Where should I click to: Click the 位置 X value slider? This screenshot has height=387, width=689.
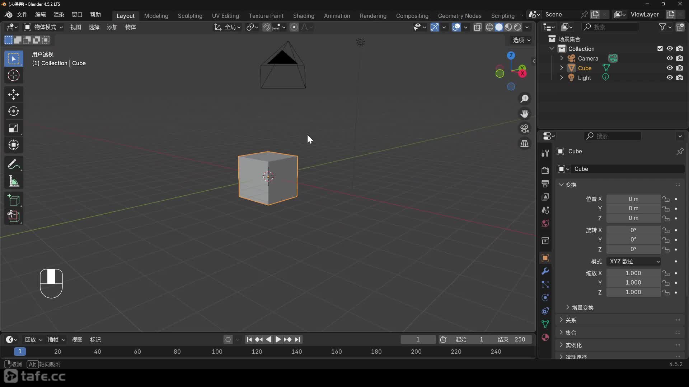(633, 199)
